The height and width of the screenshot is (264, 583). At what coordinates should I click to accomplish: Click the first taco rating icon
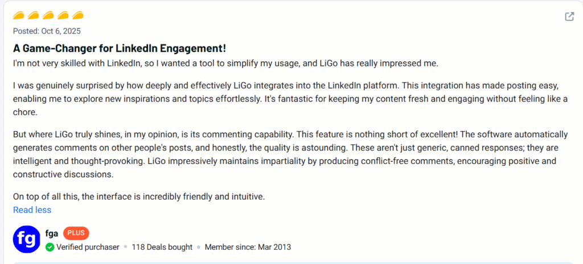tap(19, 15)
